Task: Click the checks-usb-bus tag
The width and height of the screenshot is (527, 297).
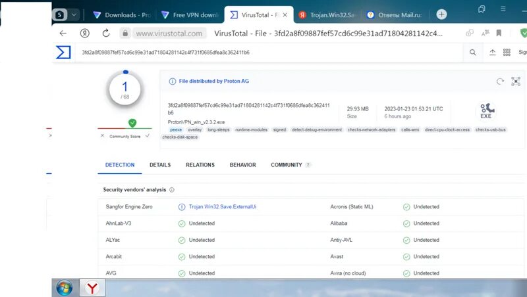Action: coord(490,129)
